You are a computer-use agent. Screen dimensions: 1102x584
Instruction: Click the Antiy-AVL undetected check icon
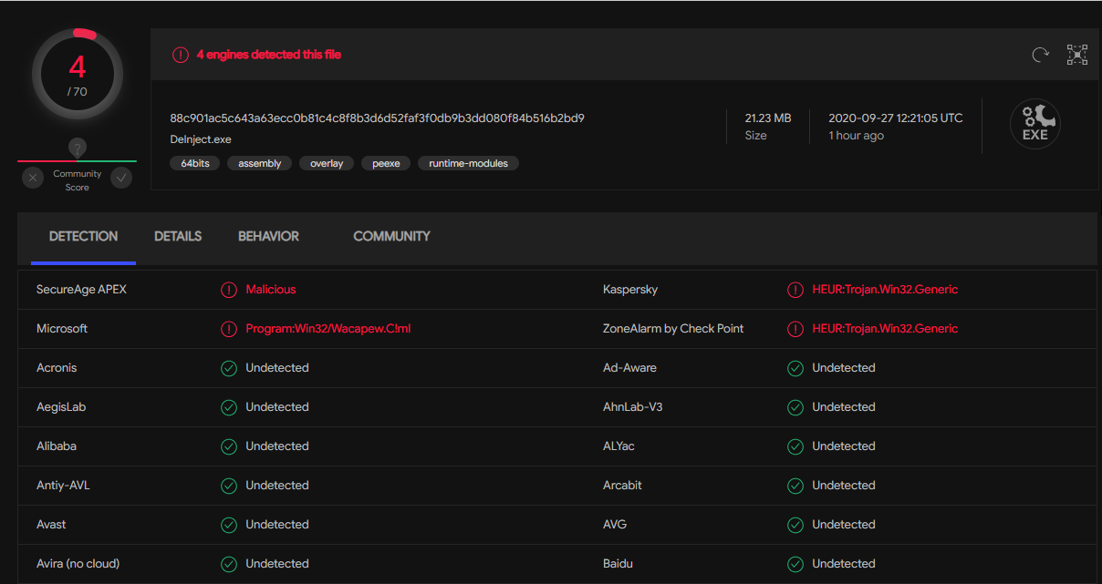click(229, 486)
